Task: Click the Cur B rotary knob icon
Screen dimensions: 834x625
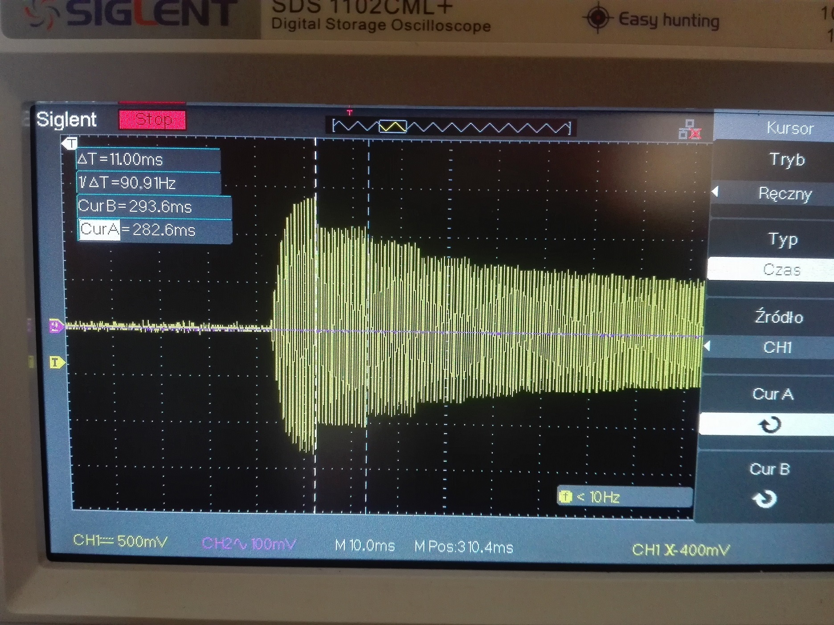Action: [765, 499]
